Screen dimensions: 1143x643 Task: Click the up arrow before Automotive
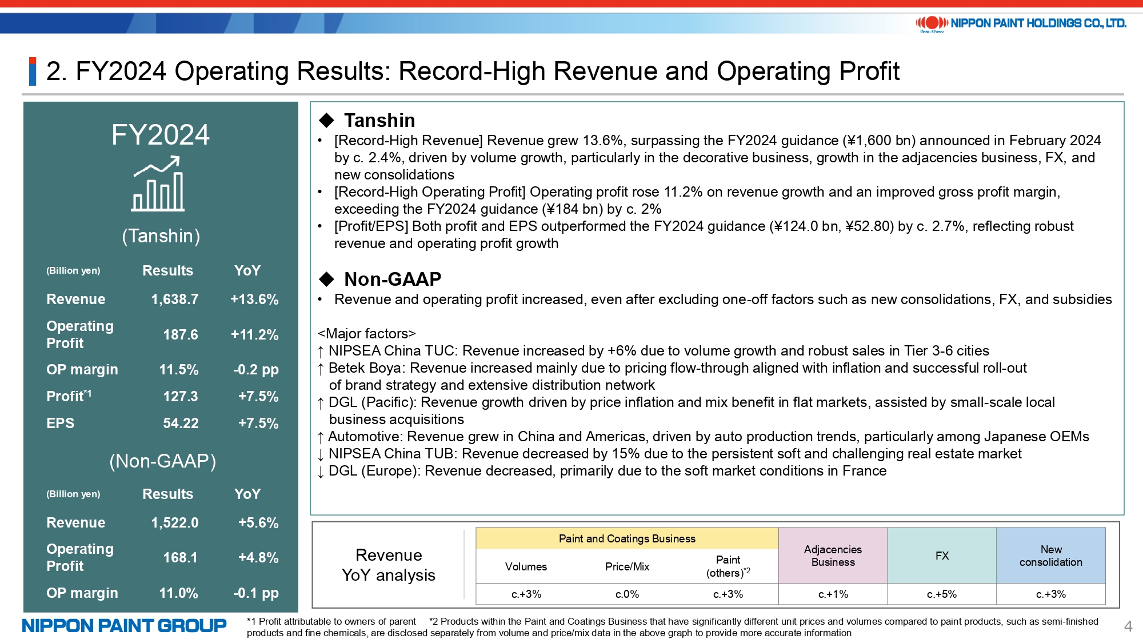(x=321, y=437)
